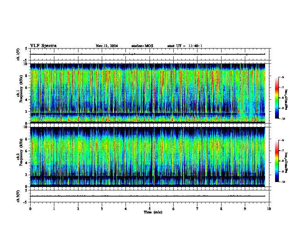The height and width of the screenshot is (234, 303).
Task: Click the 'ch.1(V)' axis label
Action: (x=18, y=54)
